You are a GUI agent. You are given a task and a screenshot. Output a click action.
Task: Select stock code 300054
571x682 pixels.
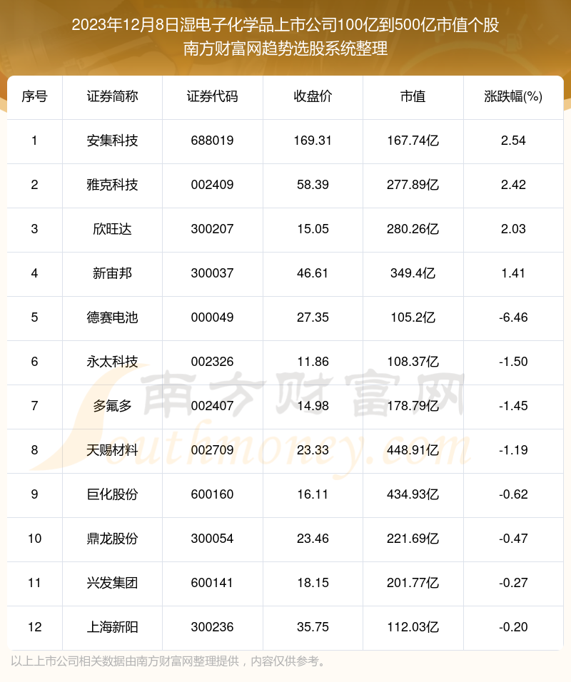click(x=213, y=539)
